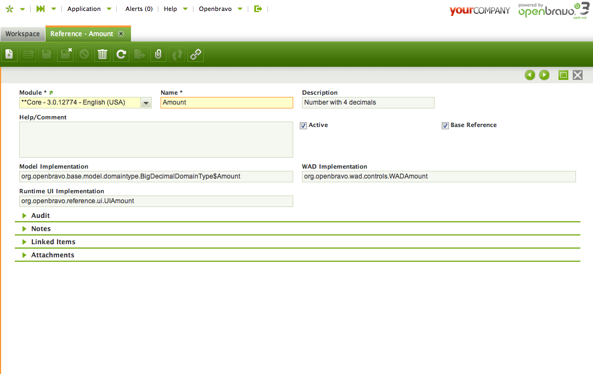Image resolution: width=593 pixels, height=374 pixels.
Task: Refresh the record with the reload icon
Action: (x=121, y=54)
